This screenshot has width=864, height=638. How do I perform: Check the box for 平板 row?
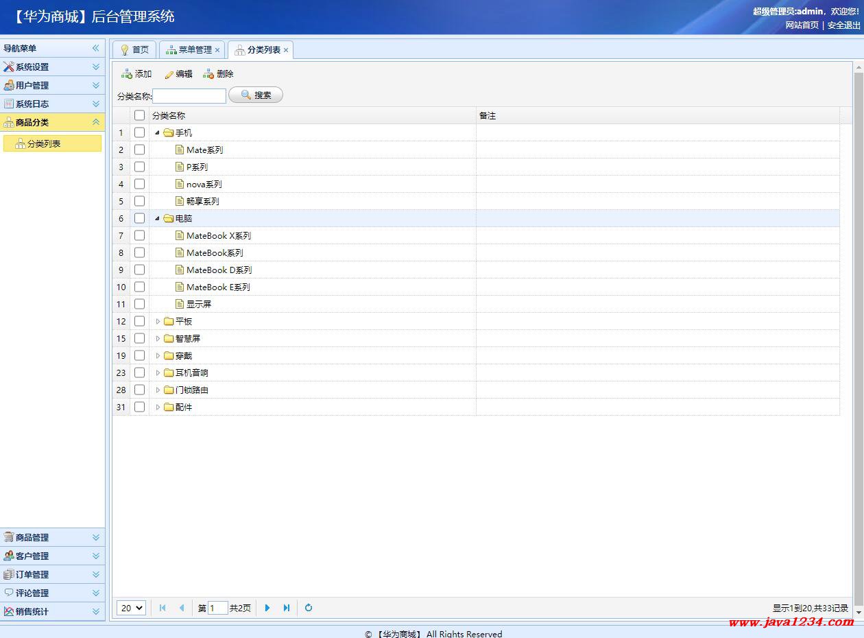click(140, 321)
